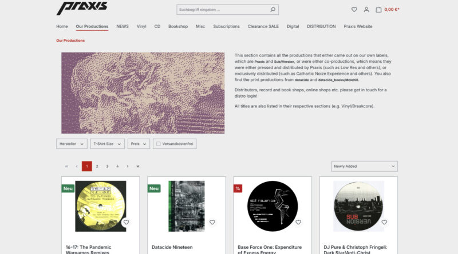Add DJ Pure & Christoph Fringeli to wishlist
The height and width of the screenshot is (254, 458).
click(384, 222)
